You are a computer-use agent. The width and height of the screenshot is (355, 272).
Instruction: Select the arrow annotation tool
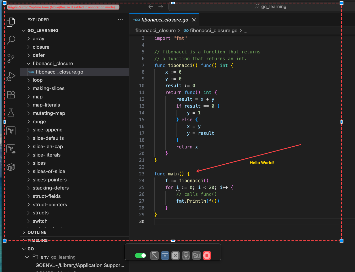pyautogui.click(x=155, y=256)
